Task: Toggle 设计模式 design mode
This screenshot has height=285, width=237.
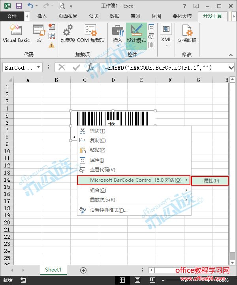Action: [136, 36]
